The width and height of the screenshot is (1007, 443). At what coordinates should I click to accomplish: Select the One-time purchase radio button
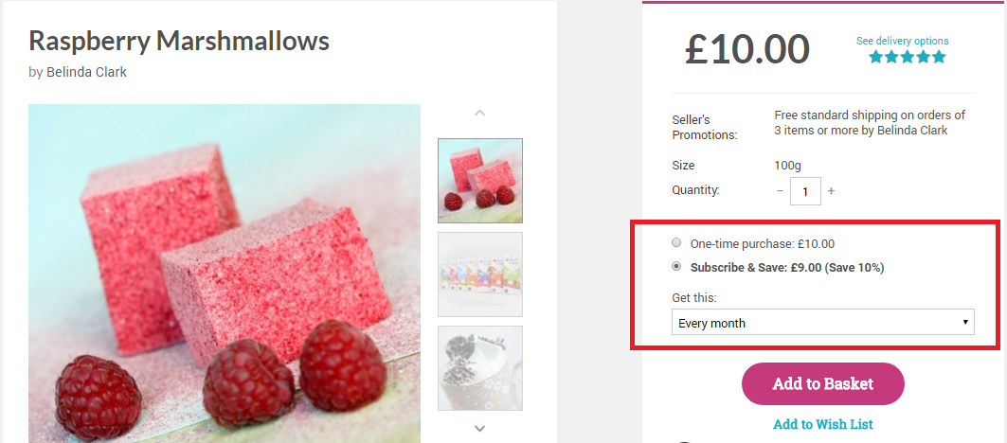[675, 242]
